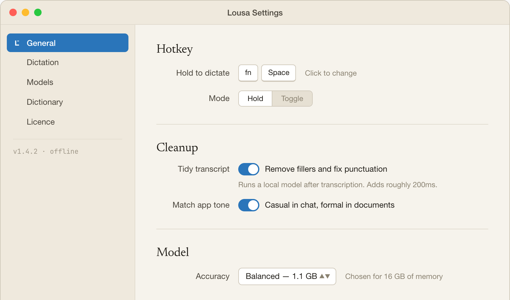Open the Accuracy model dropdown
510x300 pixels.
tap(287, 276)
